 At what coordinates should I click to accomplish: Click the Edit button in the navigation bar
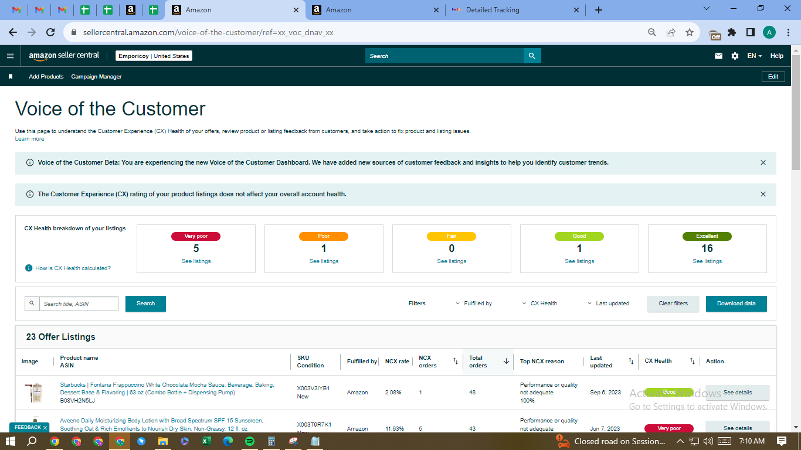coord(773,77)
